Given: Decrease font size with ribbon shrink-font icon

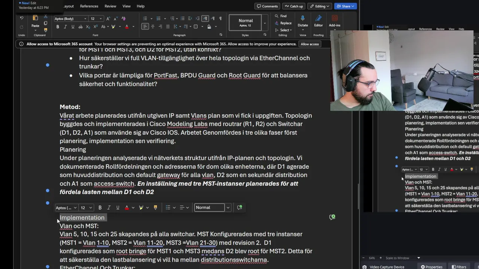Looking at the screenshot, I should (x=116, y=19).
